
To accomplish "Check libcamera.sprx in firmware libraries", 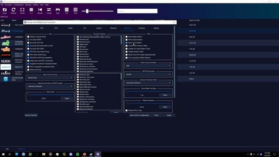I will click(78, 42).
